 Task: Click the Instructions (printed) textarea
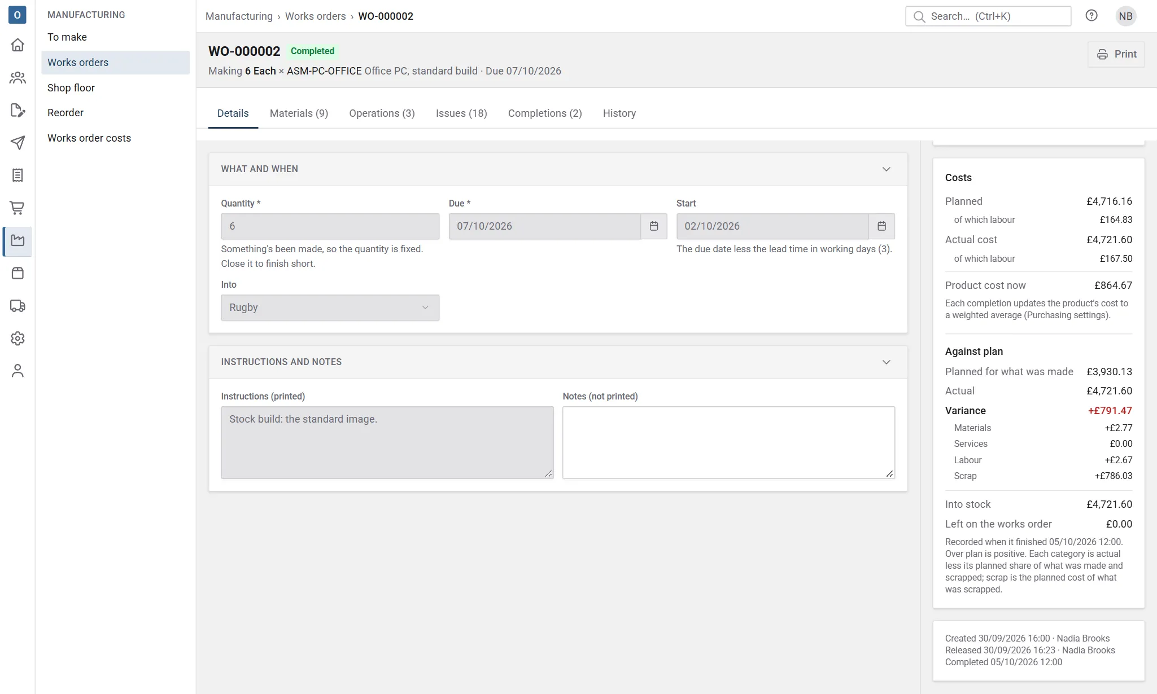tap(387, 443)
